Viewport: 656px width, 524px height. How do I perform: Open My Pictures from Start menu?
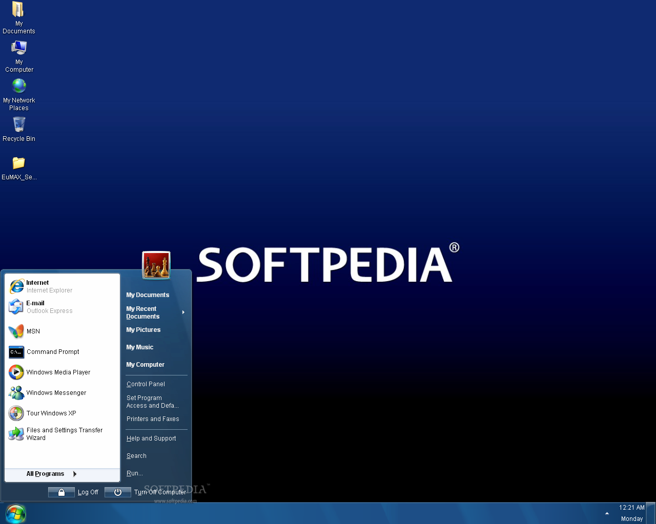click(143, 330)
